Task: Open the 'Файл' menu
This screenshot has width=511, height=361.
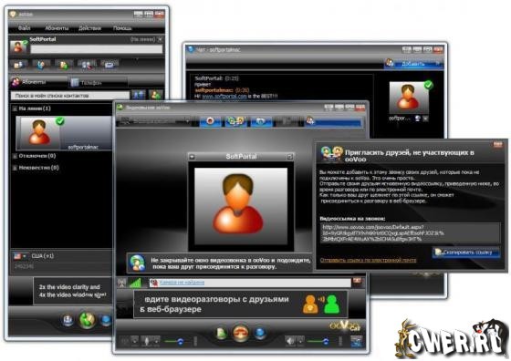Action: (25, 28)
